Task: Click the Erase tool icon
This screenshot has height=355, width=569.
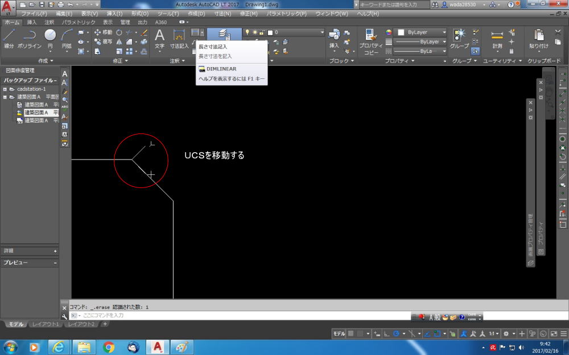Action: coord(144,32)
